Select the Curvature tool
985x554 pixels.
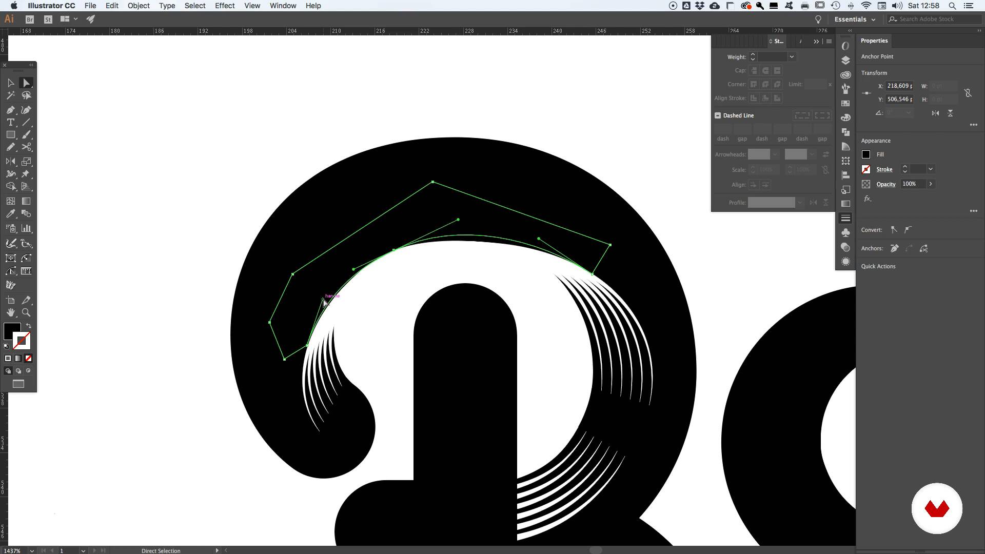pos(26,110)
